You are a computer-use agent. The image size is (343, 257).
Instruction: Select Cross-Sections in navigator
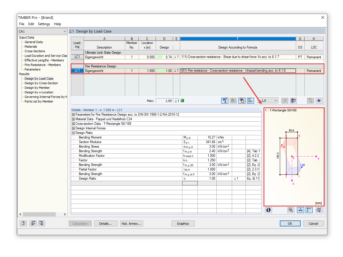pos(35,51)
